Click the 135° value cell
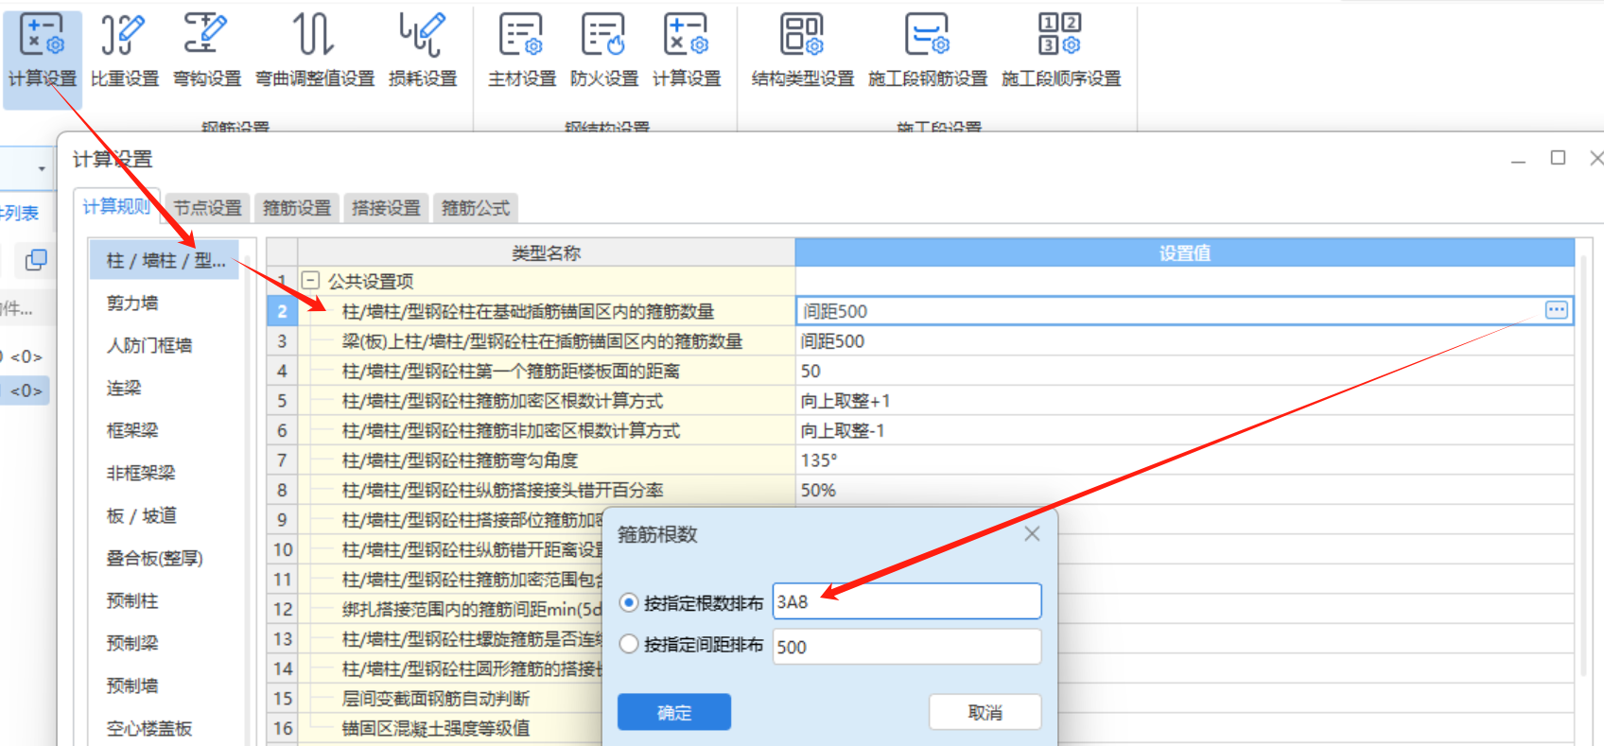Image resolution: width=1604 pixels, height=746 pixels. coord(1184,460)
